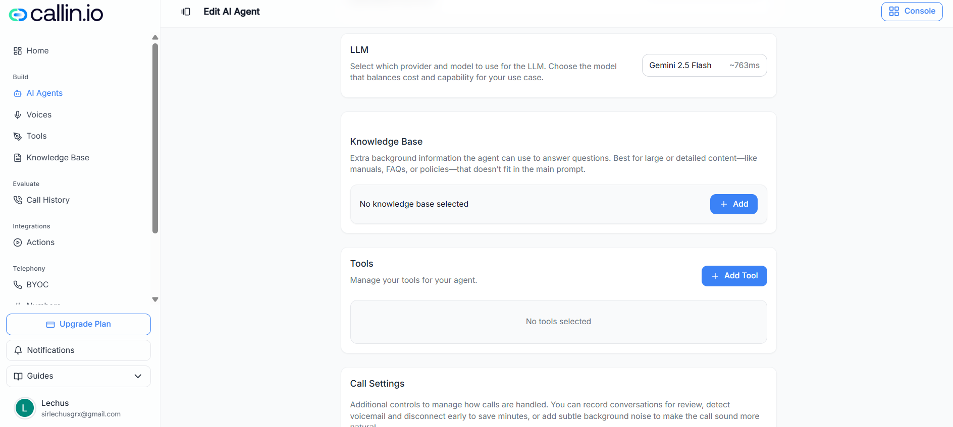The image size is (953, 427).
Task: Click the Guides book icon
Action: [x=18, y=376]
